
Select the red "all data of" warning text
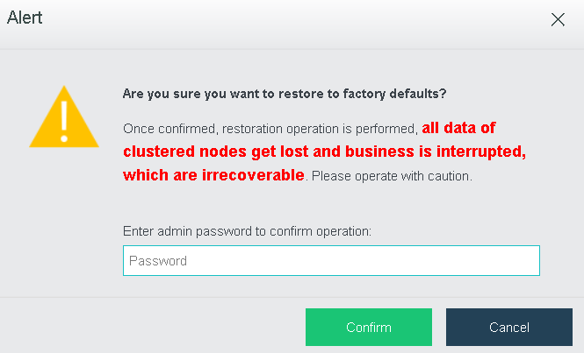click(x=458, y=128)
